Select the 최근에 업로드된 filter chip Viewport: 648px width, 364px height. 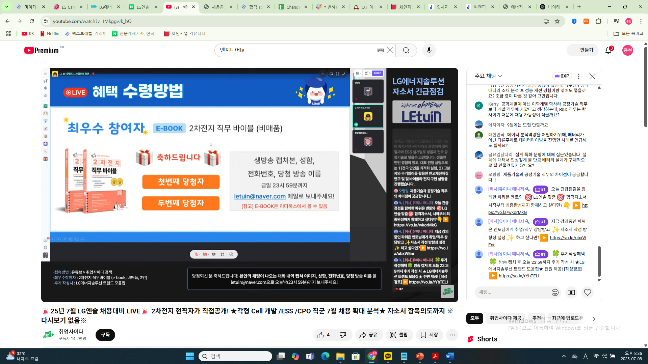(x=567, y=318)
